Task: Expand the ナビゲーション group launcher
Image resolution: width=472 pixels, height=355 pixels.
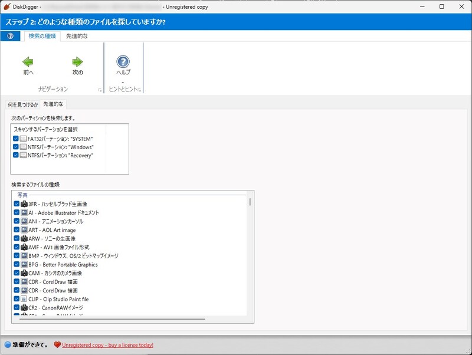Action: [x=100, y=90]
